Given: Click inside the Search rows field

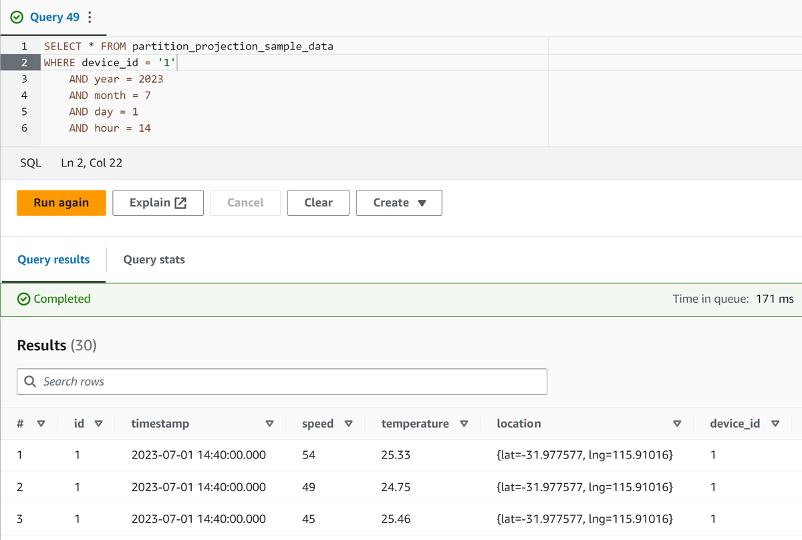Looking at the screenshot, I should click(200, 381).
